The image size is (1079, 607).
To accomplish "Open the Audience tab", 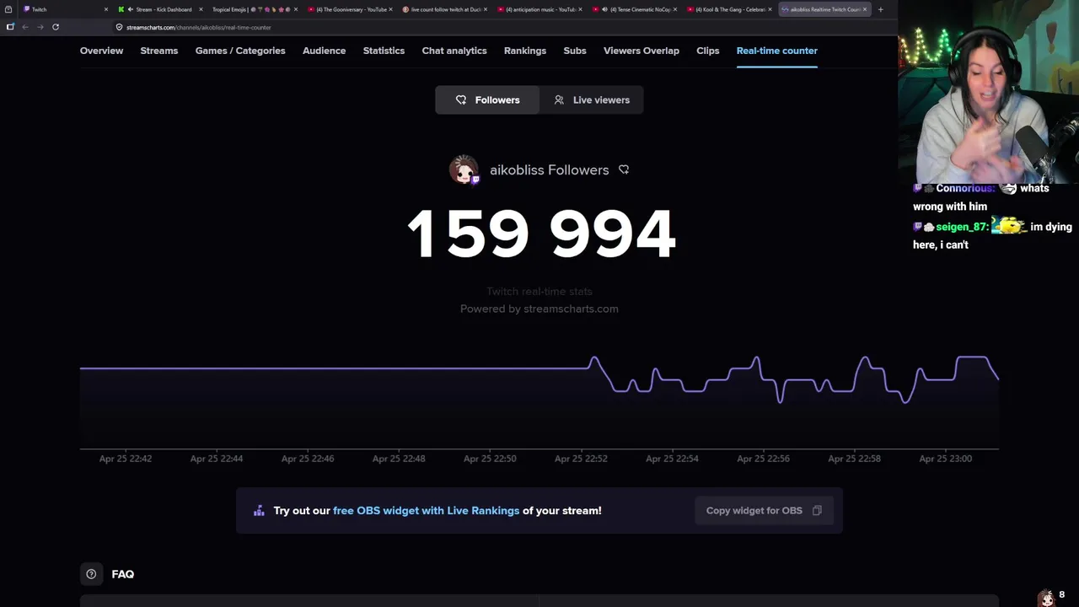I will (324, 51).
